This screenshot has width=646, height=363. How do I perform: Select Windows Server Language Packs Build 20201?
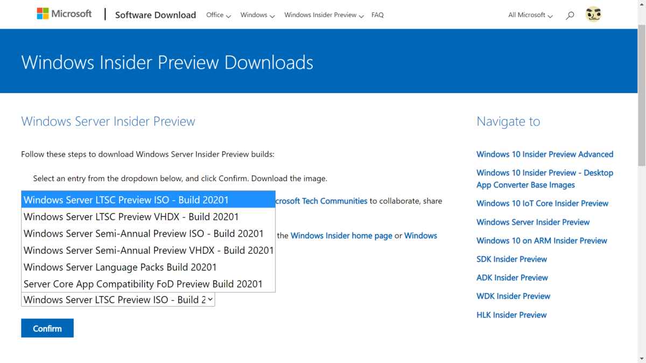pos(148,267)
